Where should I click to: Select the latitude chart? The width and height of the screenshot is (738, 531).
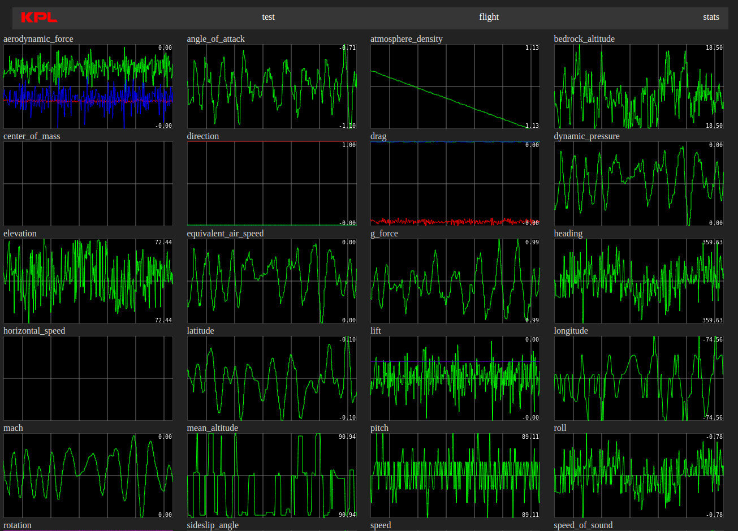272,378
